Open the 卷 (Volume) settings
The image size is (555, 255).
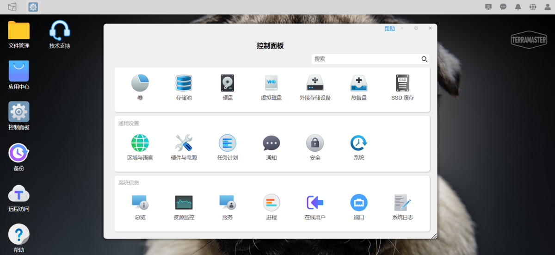coord(140,83)
